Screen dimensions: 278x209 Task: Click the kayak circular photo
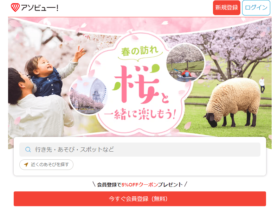[x=186, y=63]
